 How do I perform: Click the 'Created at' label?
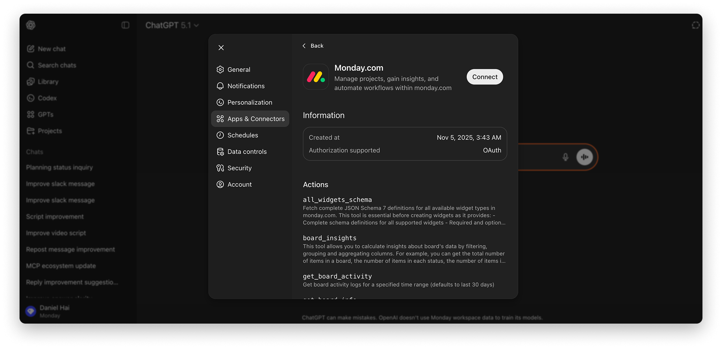(324, 138)
